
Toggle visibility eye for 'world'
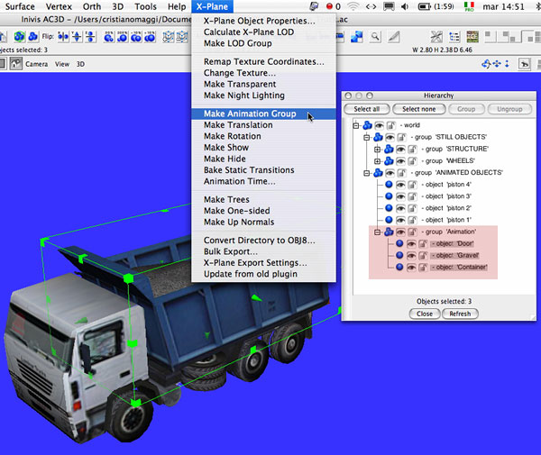click(380, 125)
